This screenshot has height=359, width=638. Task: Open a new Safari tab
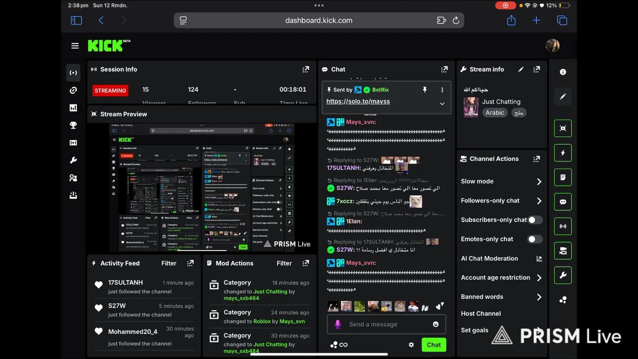(536, 20)
